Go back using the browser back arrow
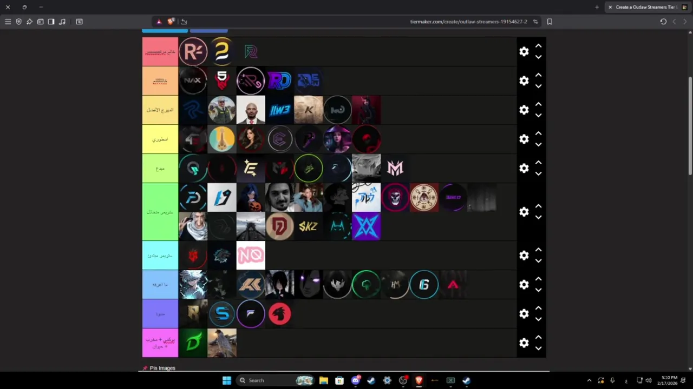The height and width of the screenshot is (389, 693). (674, 22)
